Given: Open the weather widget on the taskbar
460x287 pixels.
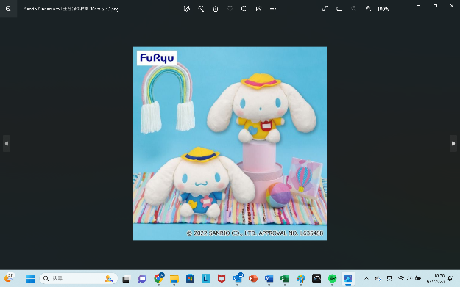Looking at the screenshot, I should coord(9,278).
